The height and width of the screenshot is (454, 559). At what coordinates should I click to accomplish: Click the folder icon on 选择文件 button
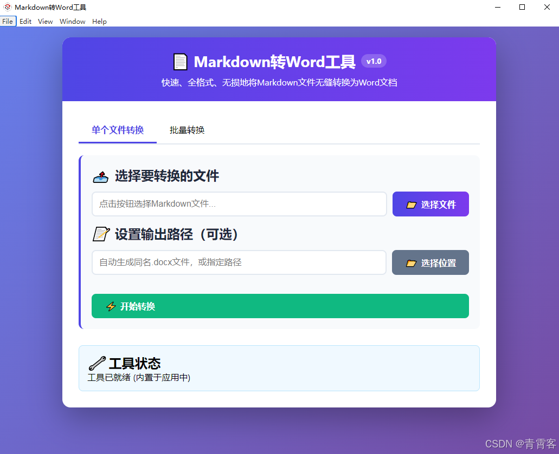pos(413,204)
